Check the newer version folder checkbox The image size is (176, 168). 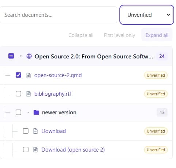coord(18,112)
